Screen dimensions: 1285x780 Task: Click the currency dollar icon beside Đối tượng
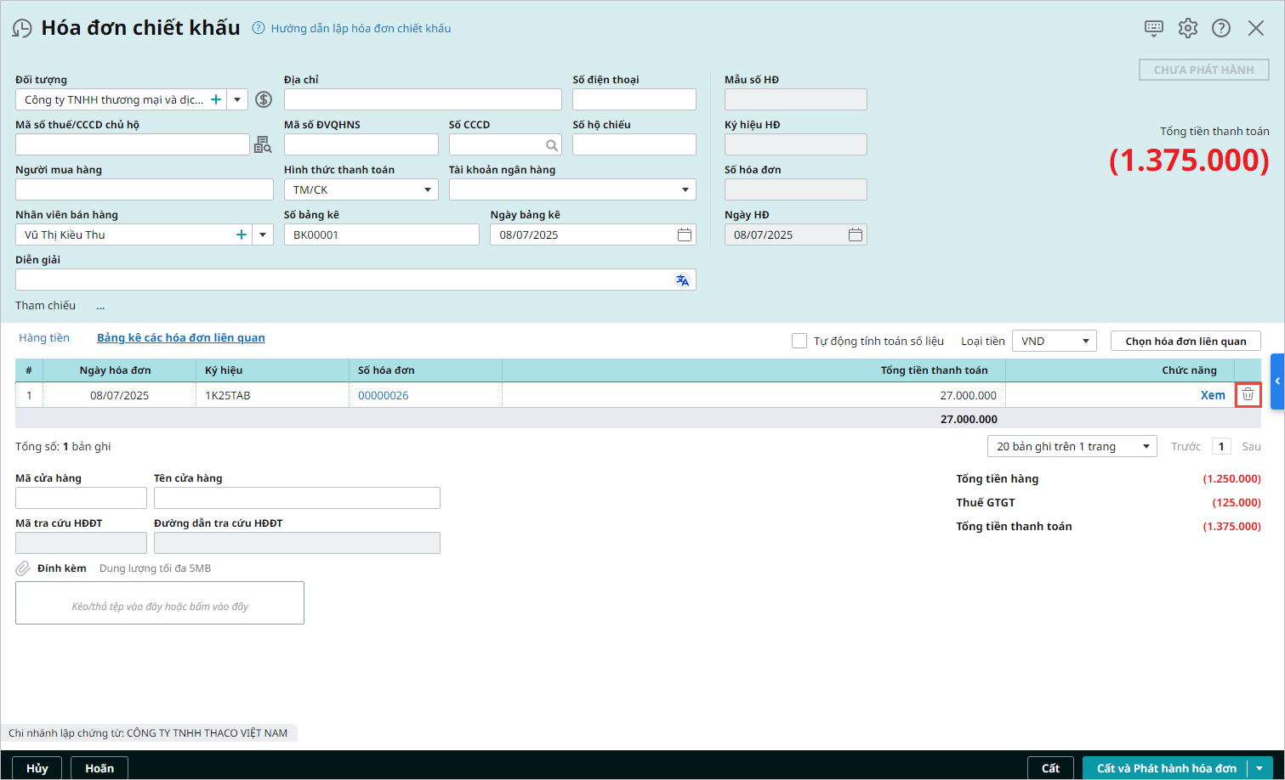(x=264, y=99)
